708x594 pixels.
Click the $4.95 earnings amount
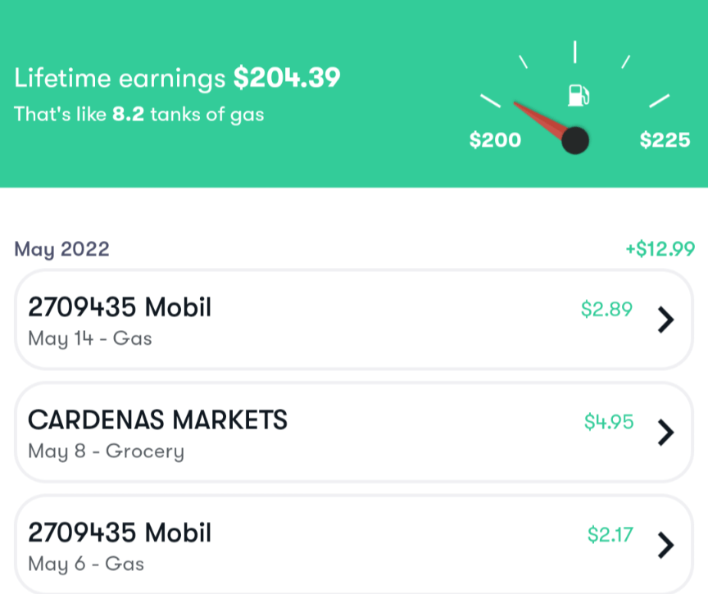pos(609,422)
